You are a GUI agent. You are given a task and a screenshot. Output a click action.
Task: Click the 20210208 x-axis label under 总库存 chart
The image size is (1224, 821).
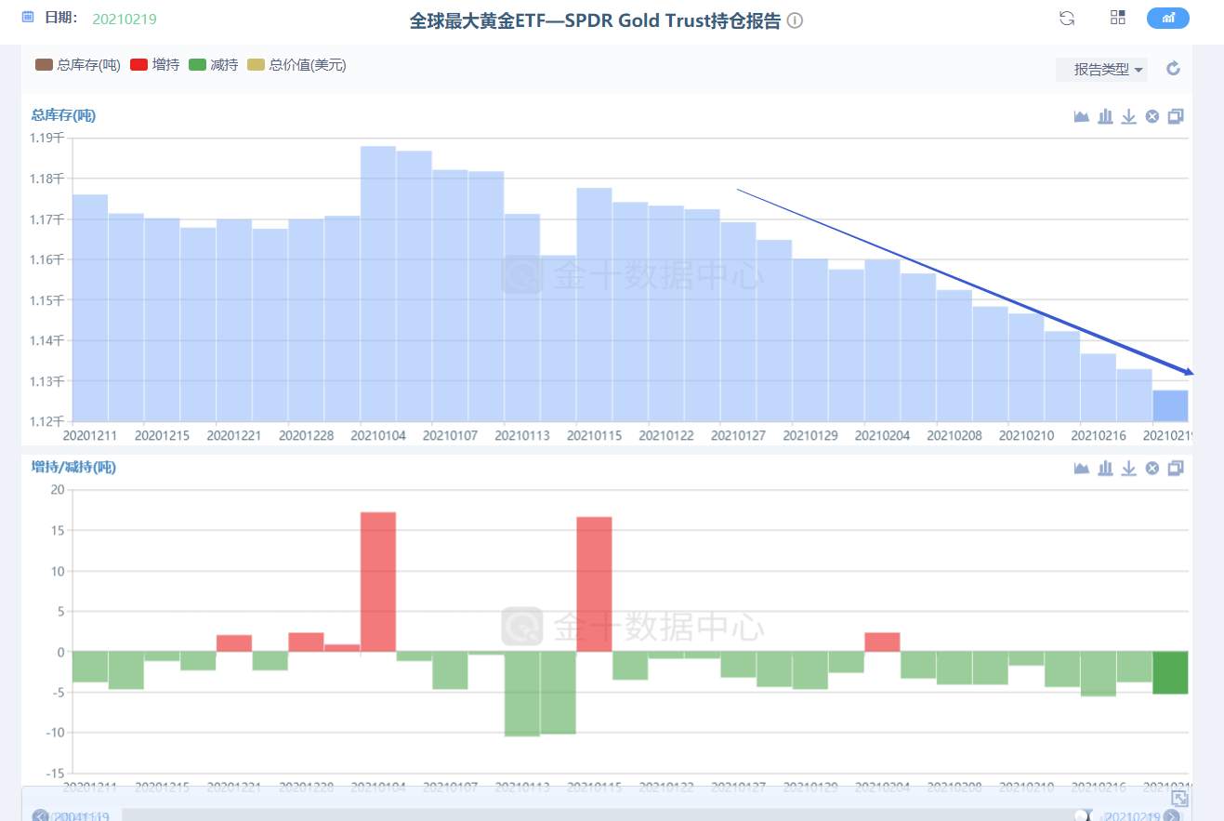954,435
